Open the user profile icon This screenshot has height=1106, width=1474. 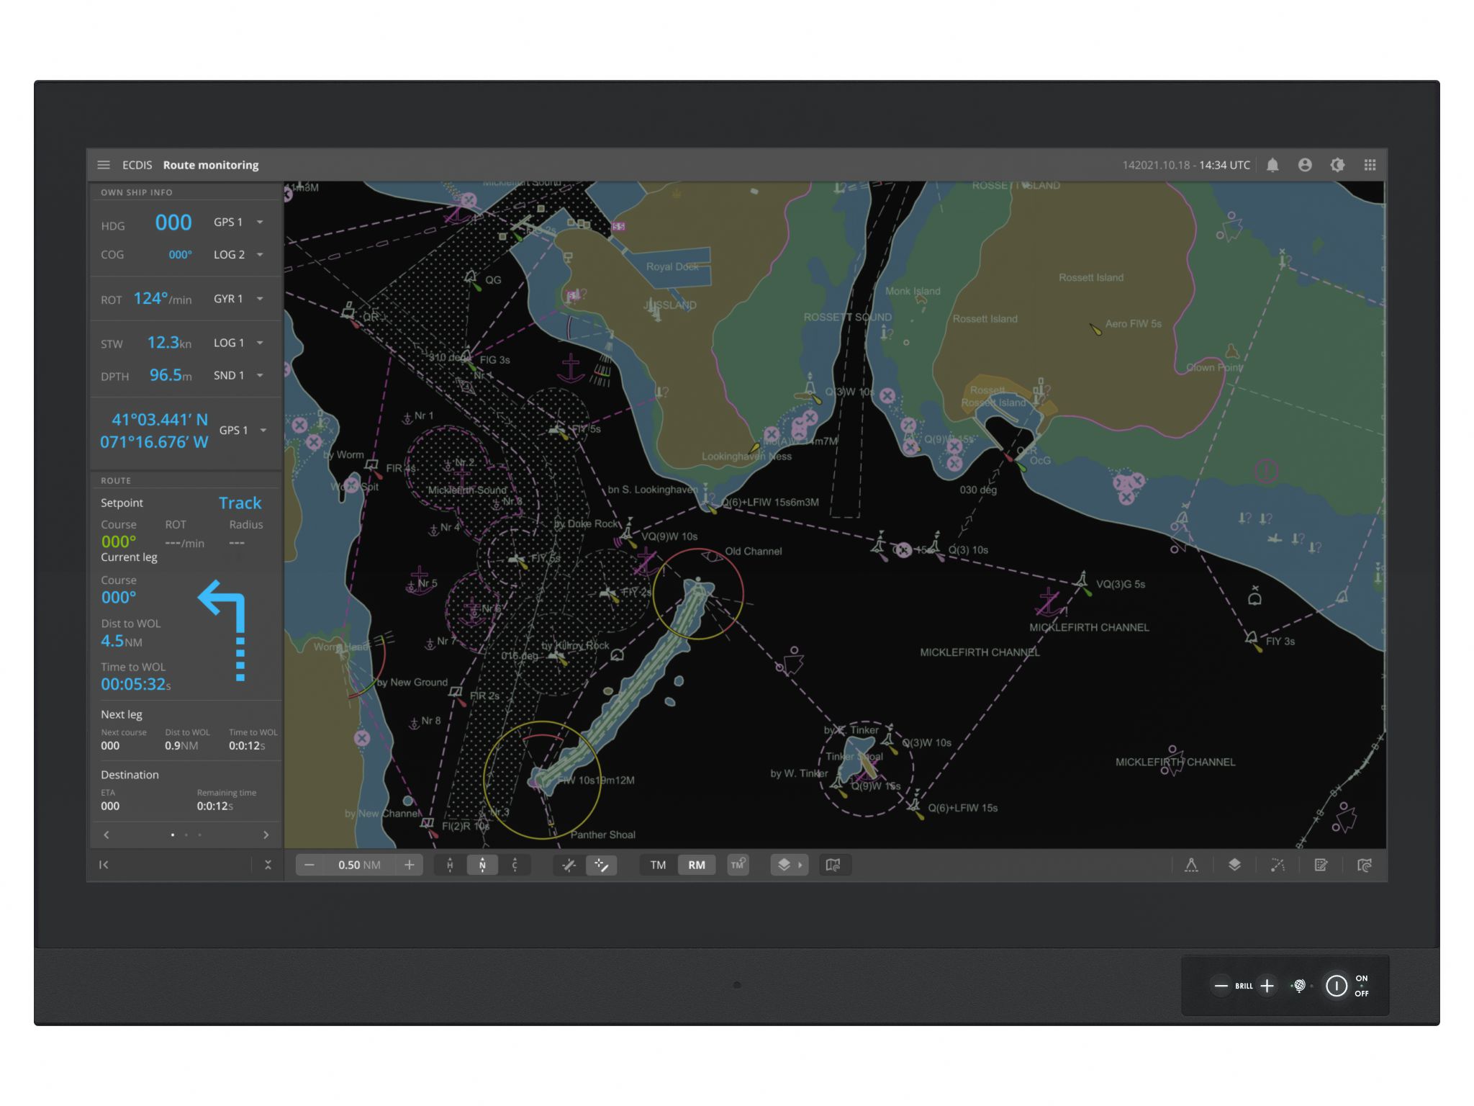pos(1305,165)
